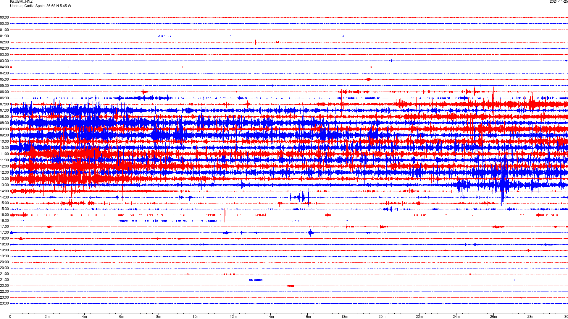
Task: Select the 12:00 row time label
Action: click(x=4, y=166)
